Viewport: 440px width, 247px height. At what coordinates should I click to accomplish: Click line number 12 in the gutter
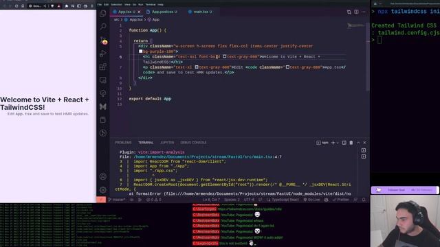(x=120, y=99)
